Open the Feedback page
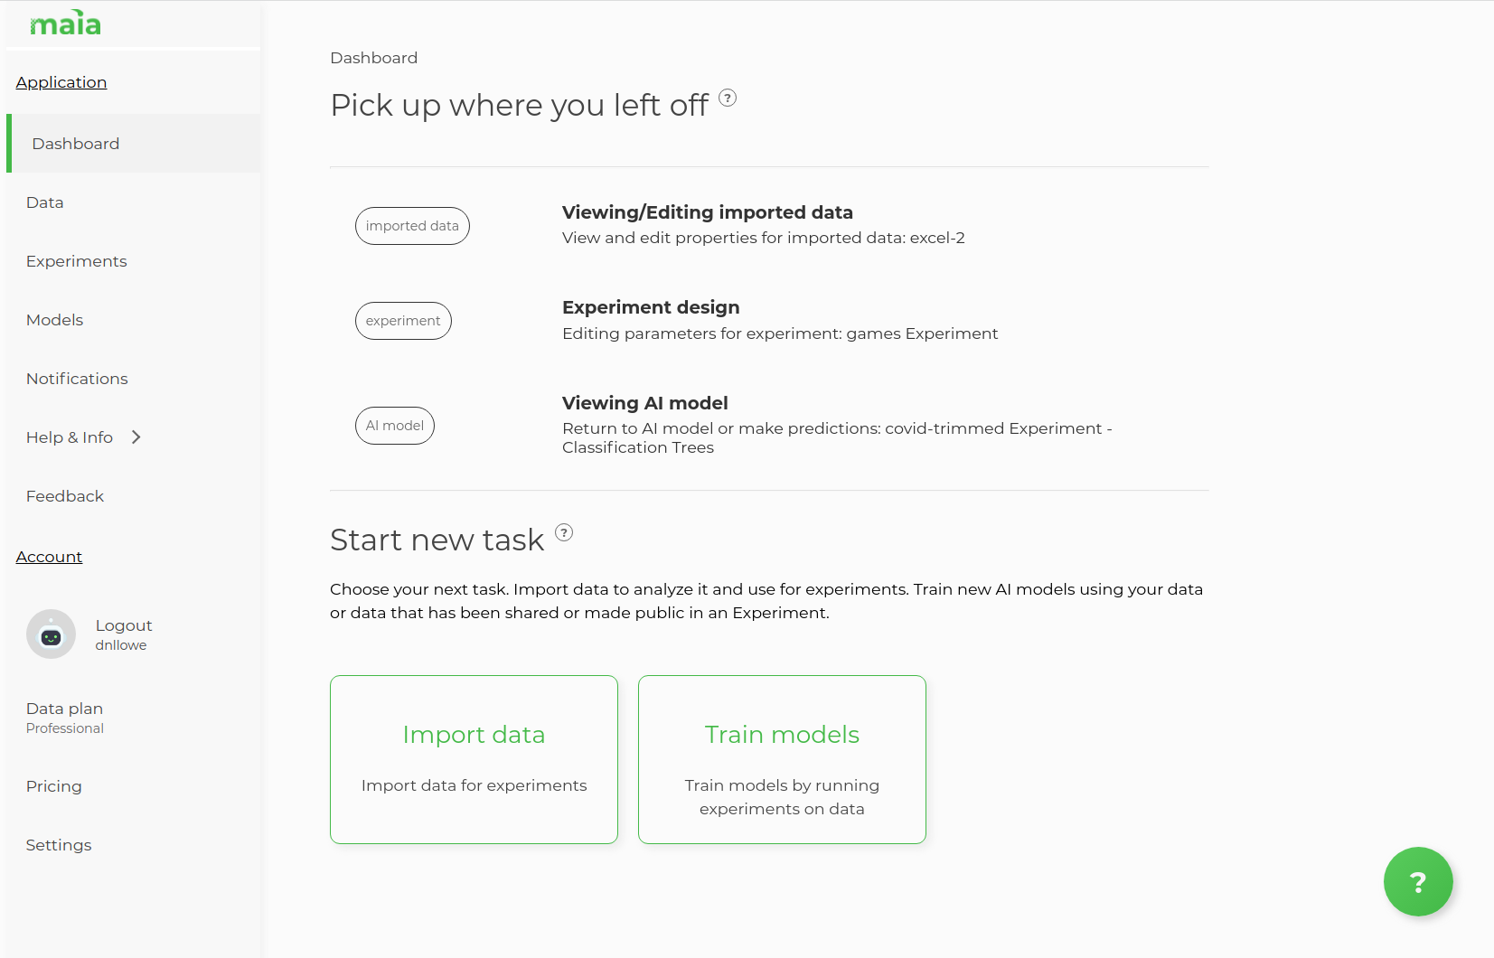 click(x=65, y=496)
